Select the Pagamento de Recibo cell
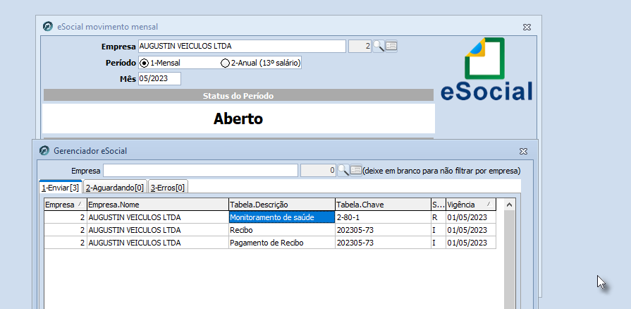The height and width of the screenshot is (309, 631). 282,243
